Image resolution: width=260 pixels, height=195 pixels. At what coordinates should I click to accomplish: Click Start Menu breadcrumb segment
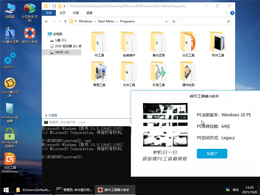[106, 21]
